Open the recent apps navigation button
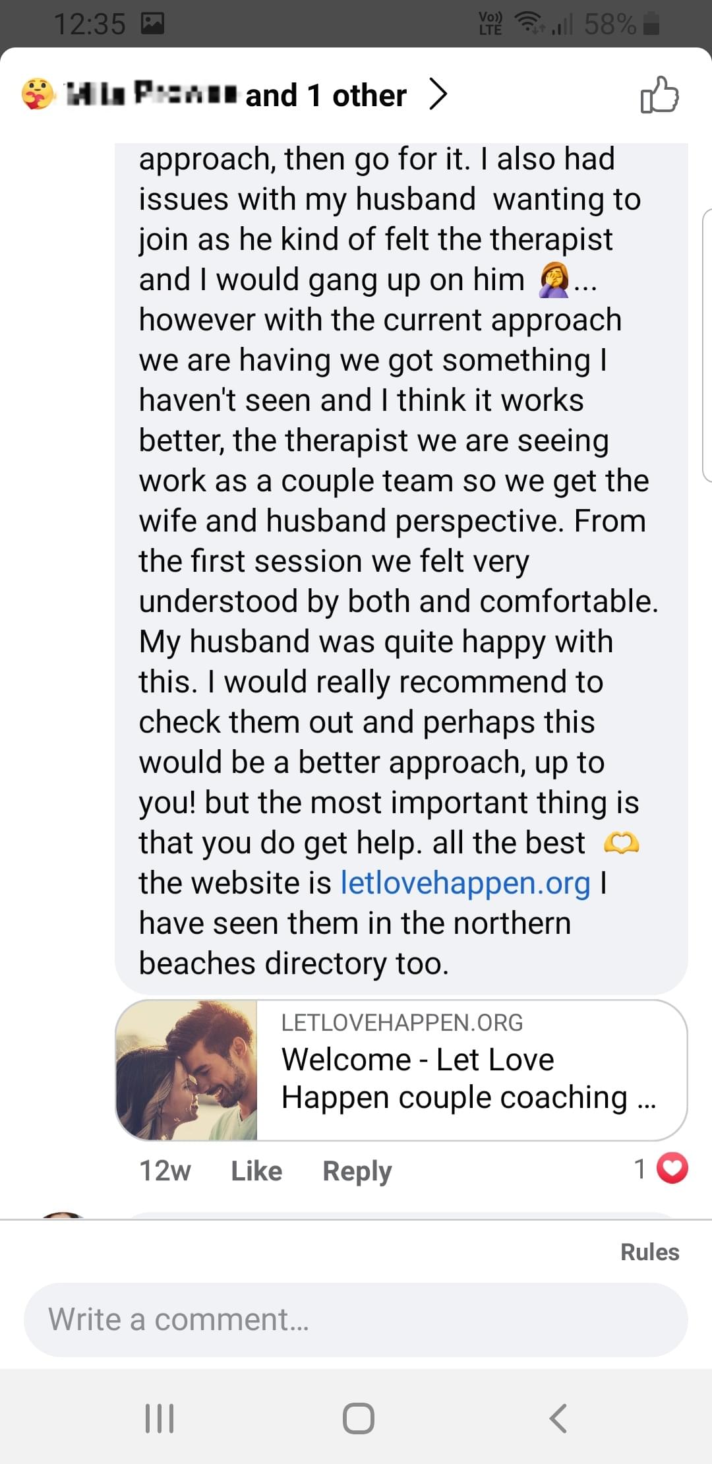This screenshot has height=1464, width=712. pyautogui.click(x=159, y=1418)
